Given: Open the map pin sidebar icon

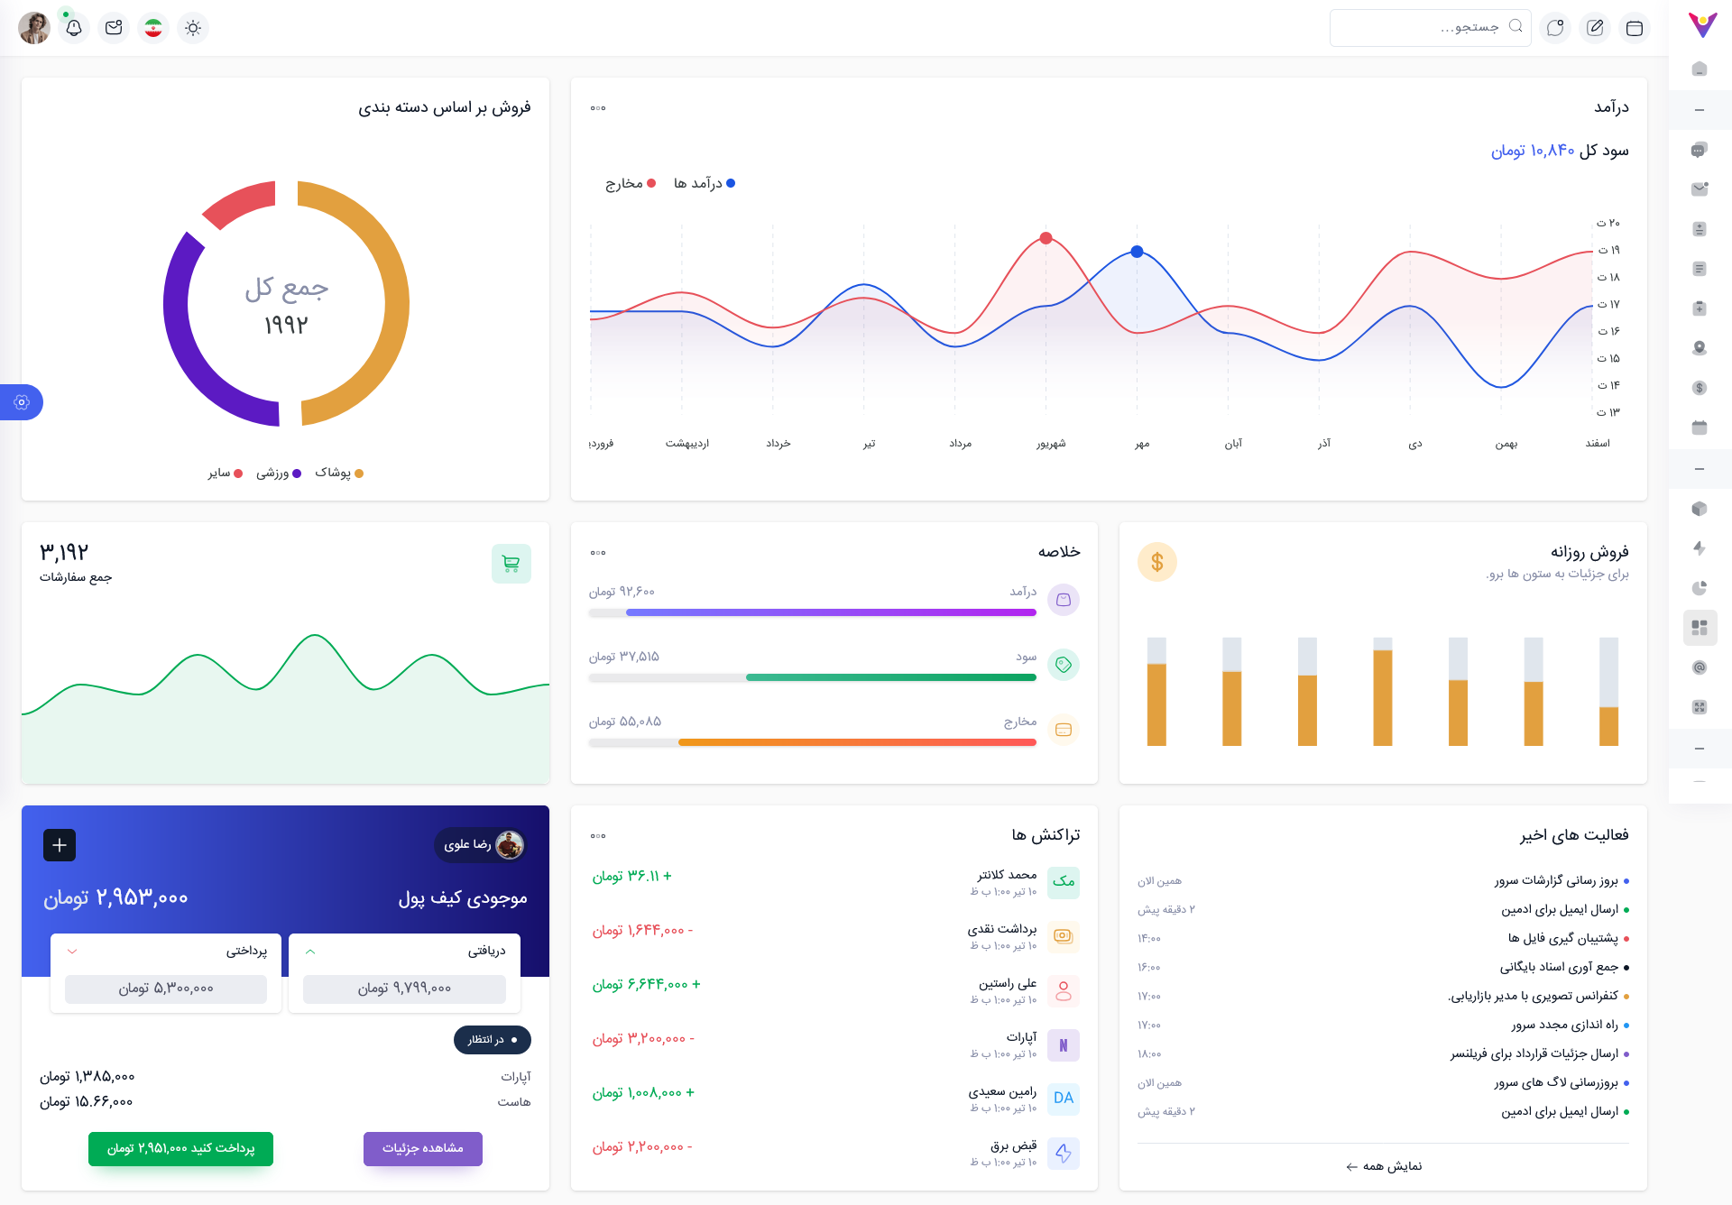Looking at the screenshot, I should tap(1700, 348).
